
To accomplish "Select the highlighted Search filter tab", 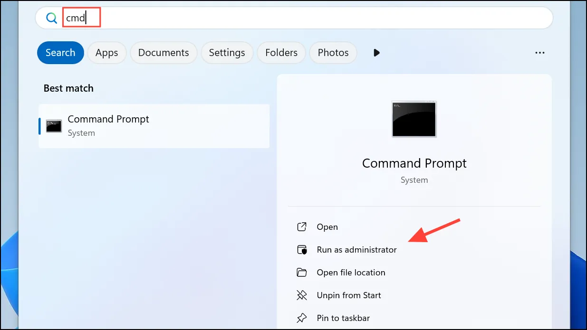I will 60,53.
